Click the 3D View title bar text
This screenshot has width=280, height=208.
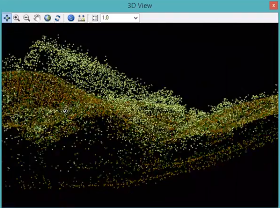coord(140,6)
